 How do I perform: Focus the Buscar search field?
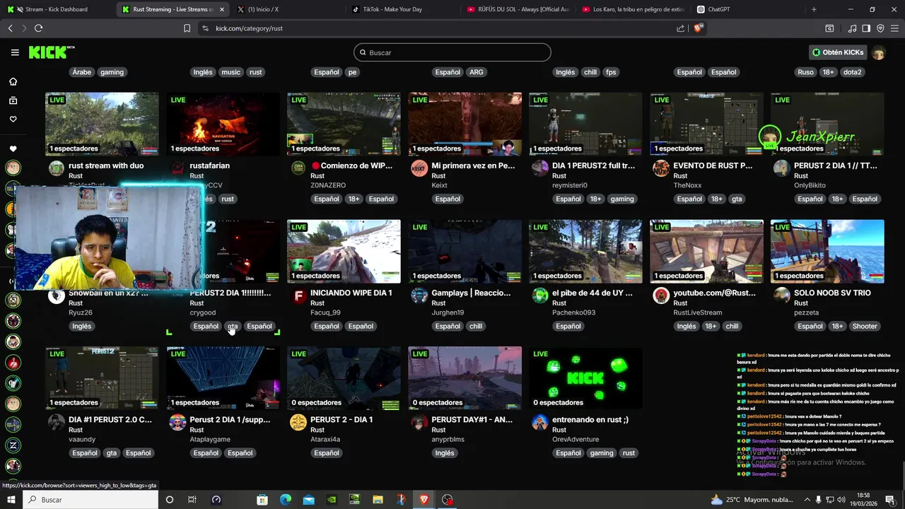pos(452,52)
